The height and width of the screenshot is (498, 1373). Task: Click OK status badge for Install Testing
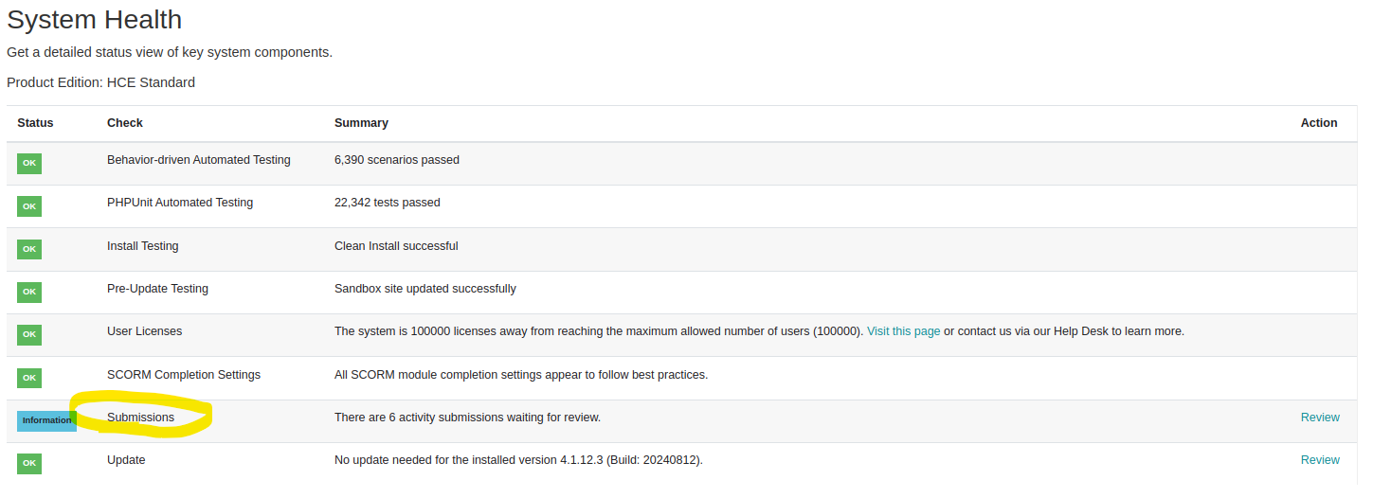click(29, 249)
